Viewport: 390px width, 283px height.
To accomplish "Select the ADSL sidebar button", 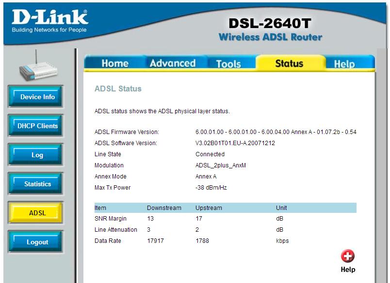I will tap(35, 212).
